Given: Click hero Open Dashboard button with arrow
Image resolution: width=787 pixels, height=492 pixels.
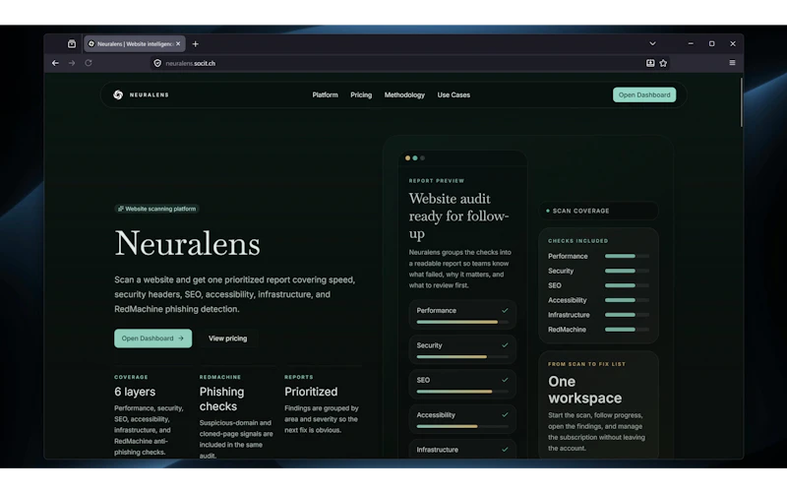Looking at the screenshot, I should click(x=153, y=338).
